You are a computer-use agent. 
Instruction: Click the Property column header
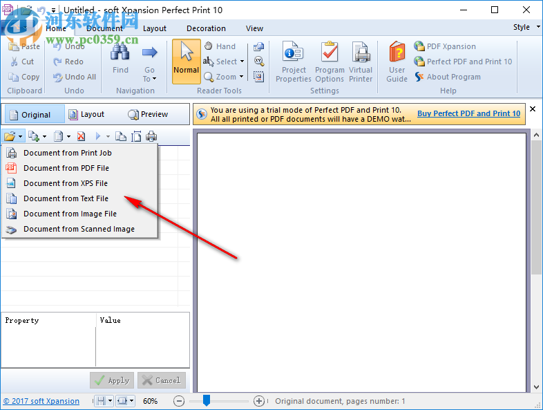pyautogui.click(x=48, y=320)
